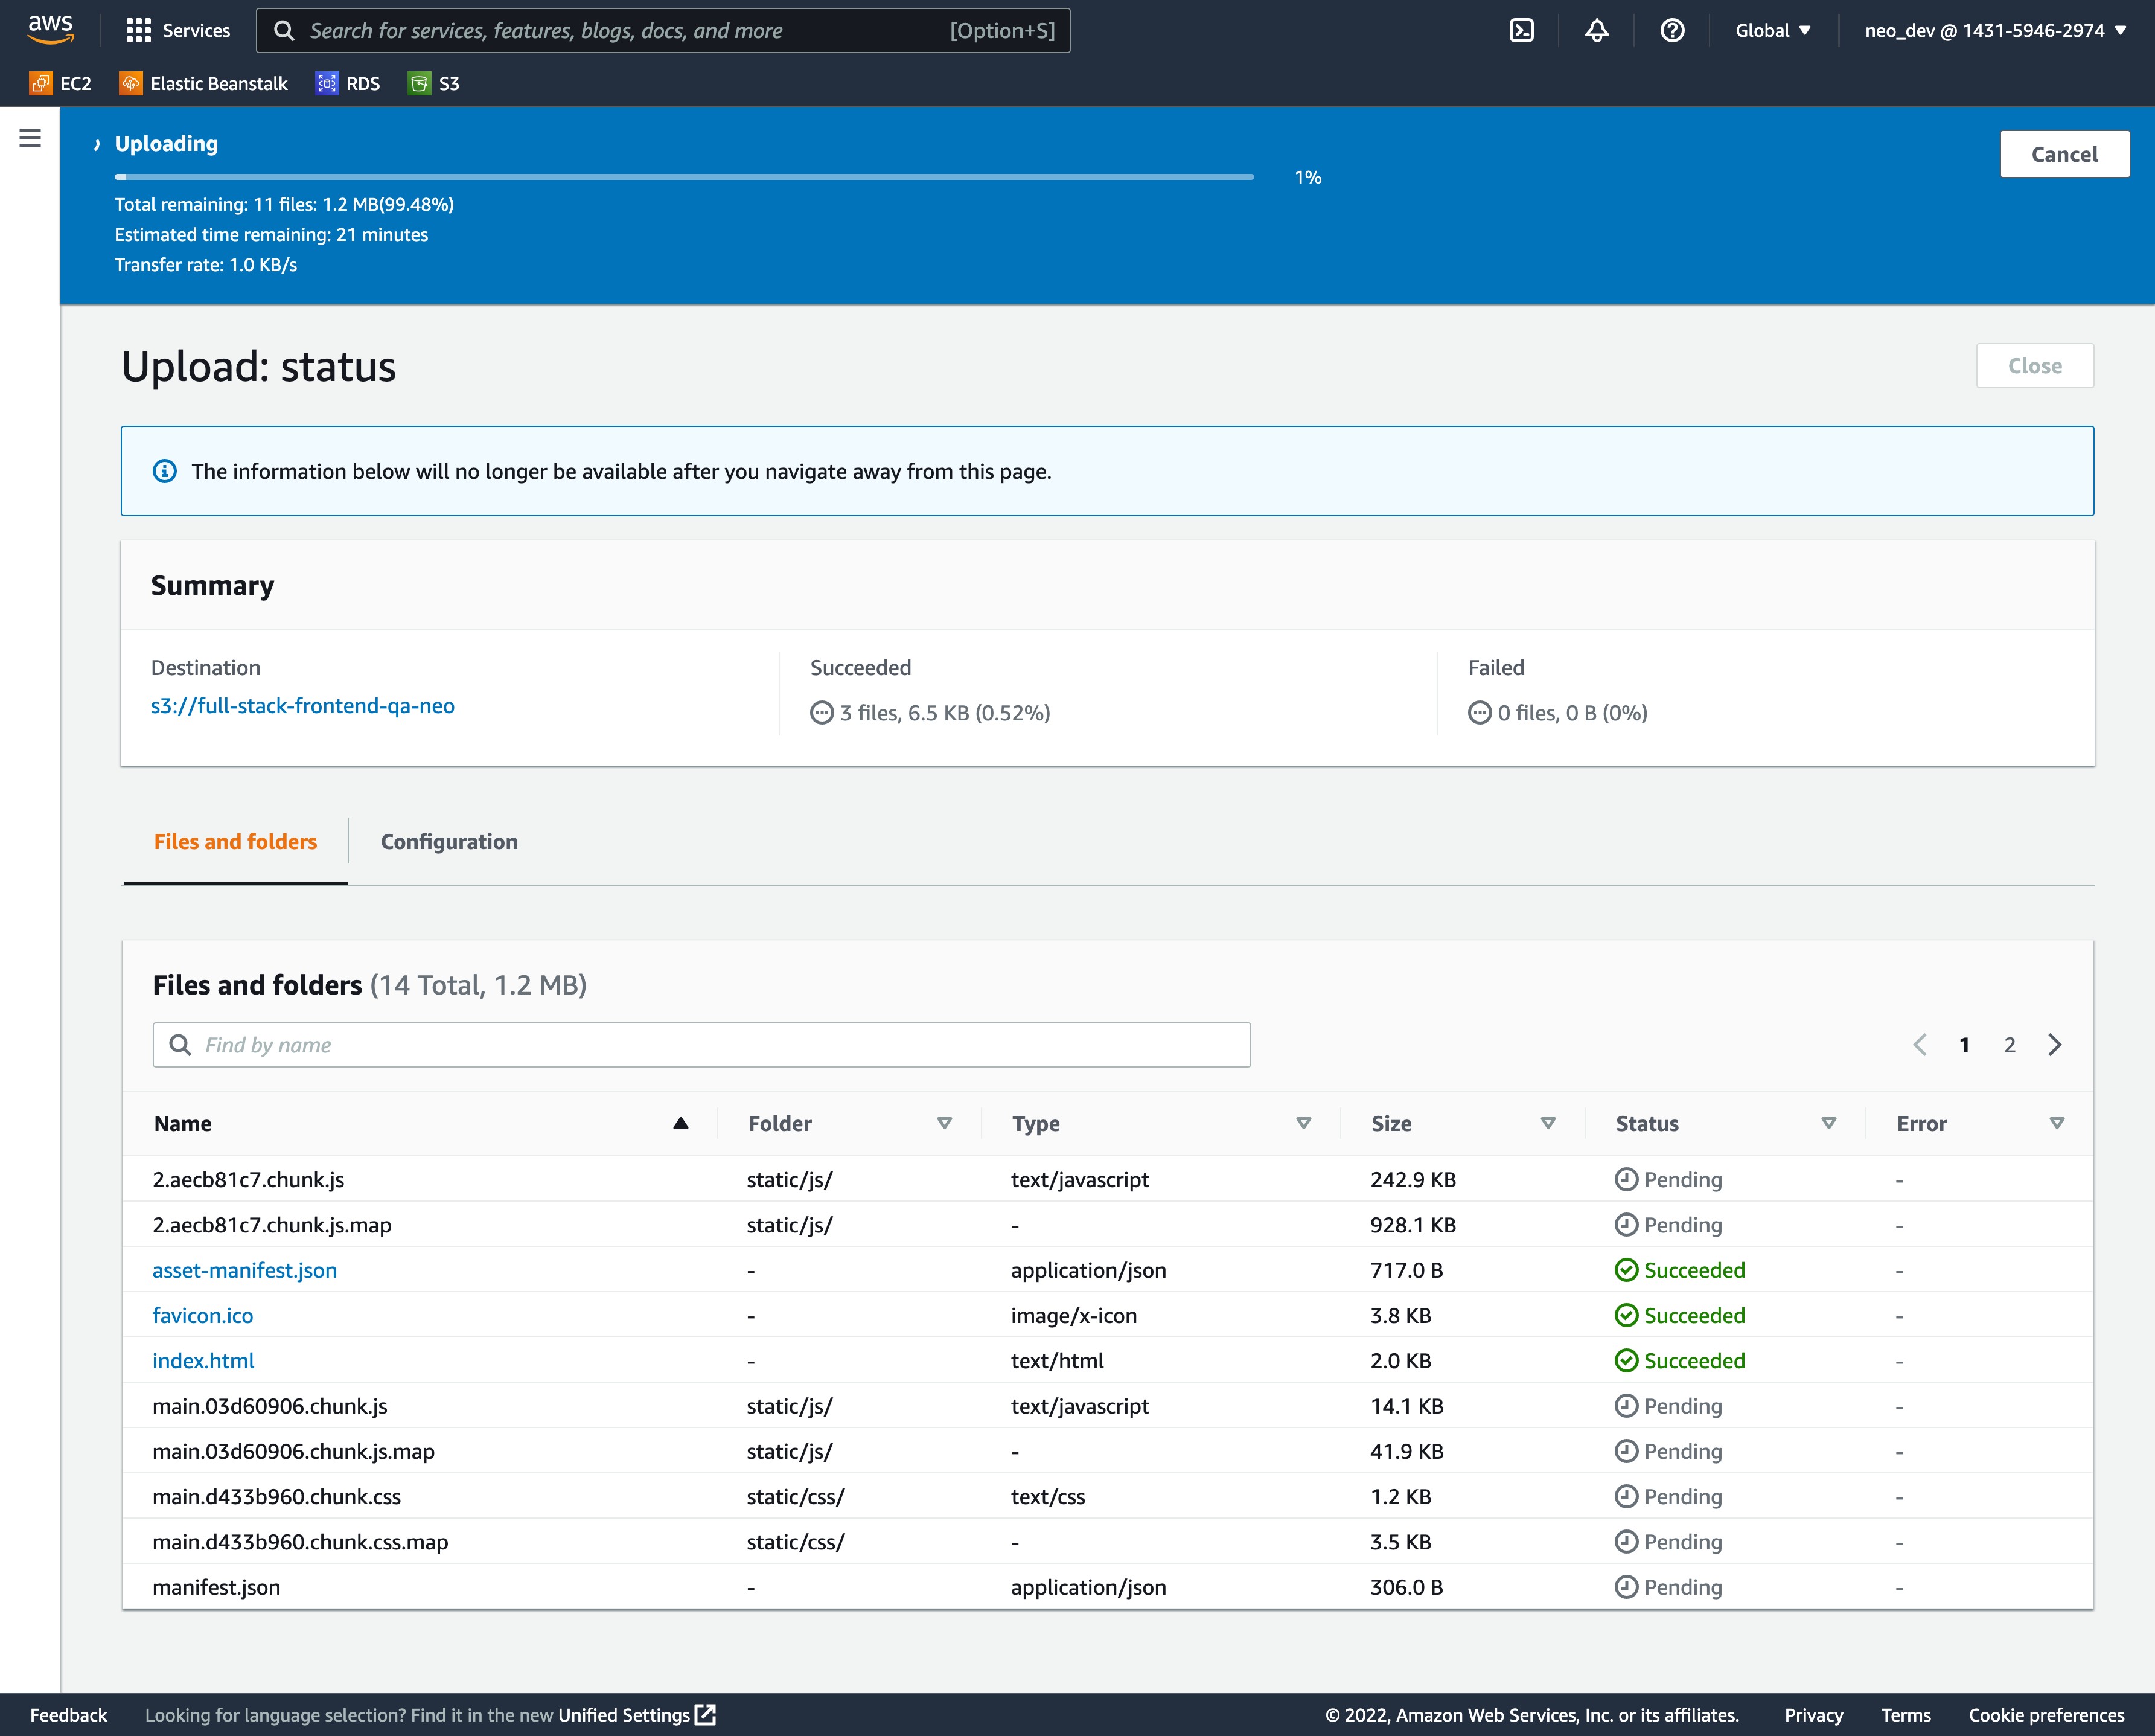The height and width of the screenshot is (1736, 2155).
Task: Switch to the Configuration tab
Action: click(x=449, y=842)
